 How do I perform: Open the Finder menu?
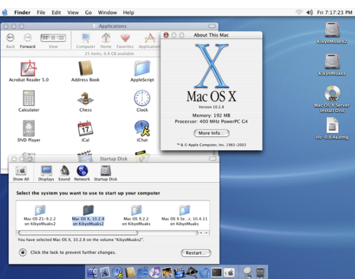coord(22,12)
